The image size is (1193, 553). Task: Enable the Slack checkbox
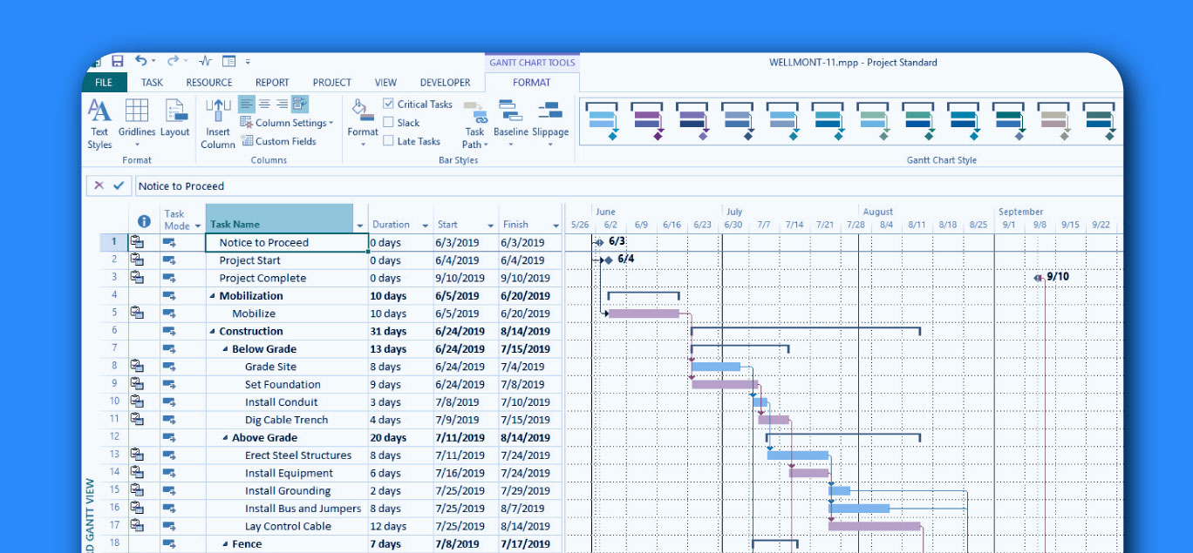389,123
